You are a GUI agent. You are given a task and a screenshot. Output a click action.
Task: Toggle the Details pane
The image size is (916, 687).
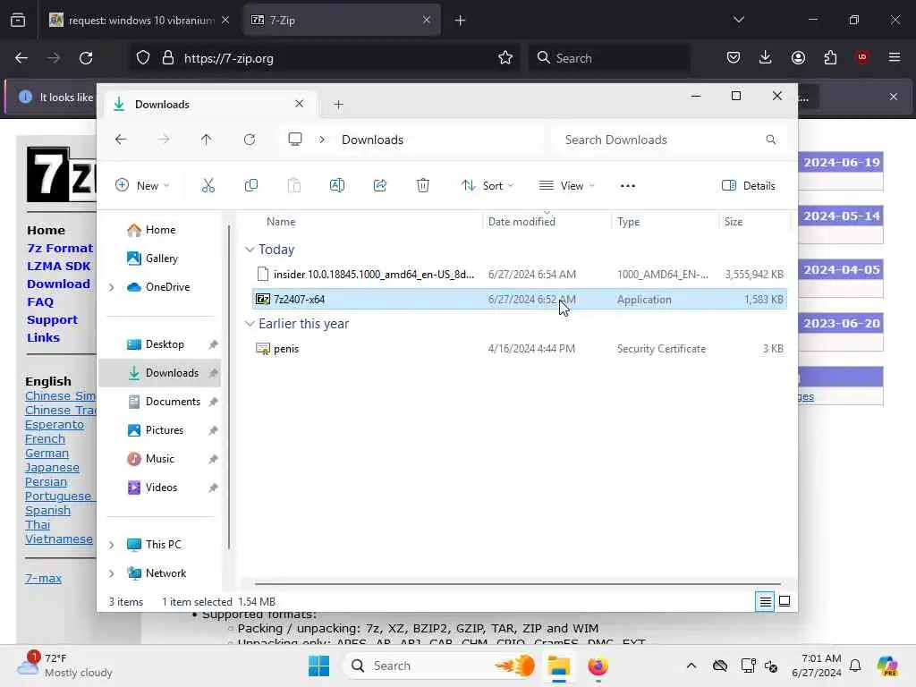749,186
